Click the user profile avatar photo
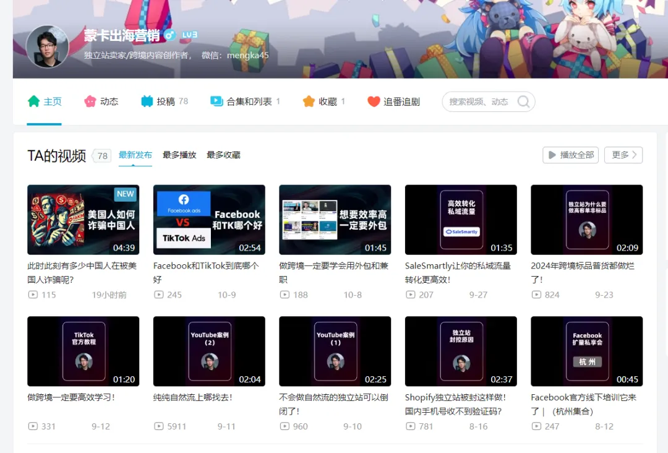The width and height of the screenshot is (668, 453). click(48, 46)
